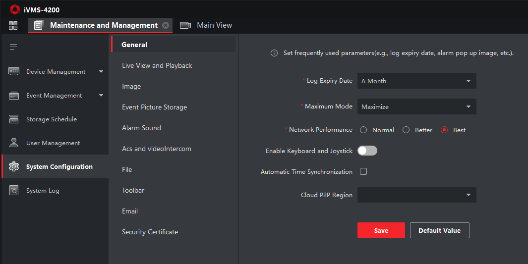This screenshot has height=264, width=528.
Task: Click the grid menu icon in top bar
Action: (x=13, y=25)
